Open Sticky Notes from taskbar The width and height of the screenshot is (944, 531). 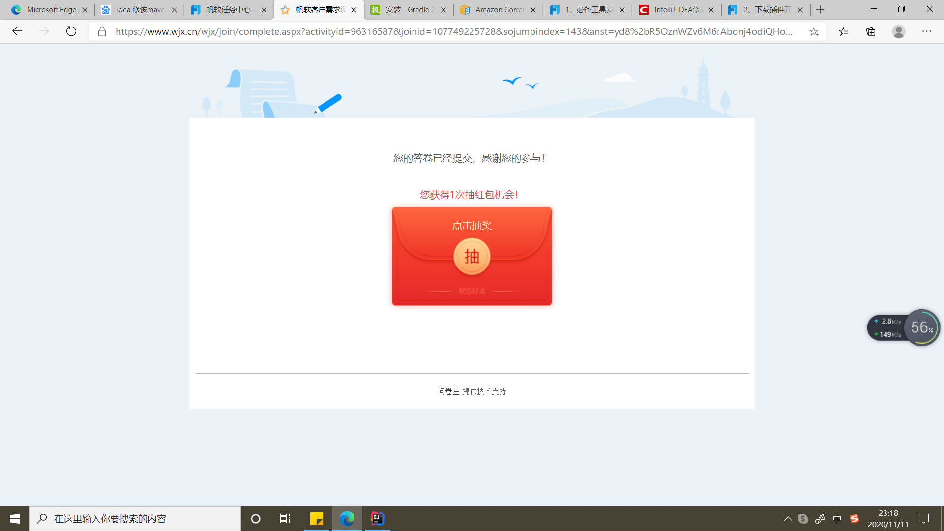tap(316, 518)
